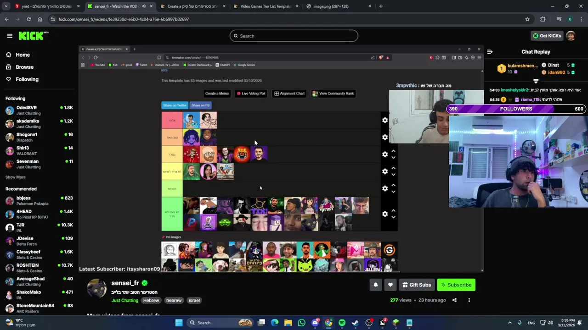Expand the chat gifters leaderboard
588x330 pixels.
pyautogui.click(x=536, y=81)
